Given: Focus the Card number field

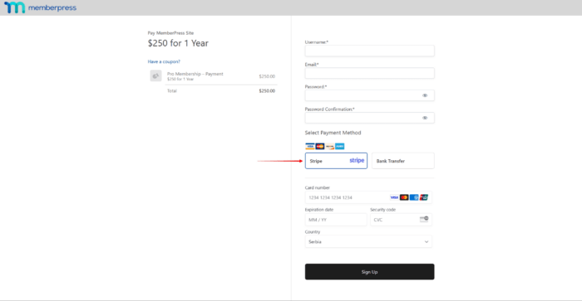Looking at the screenshot, I should (368, 197).
